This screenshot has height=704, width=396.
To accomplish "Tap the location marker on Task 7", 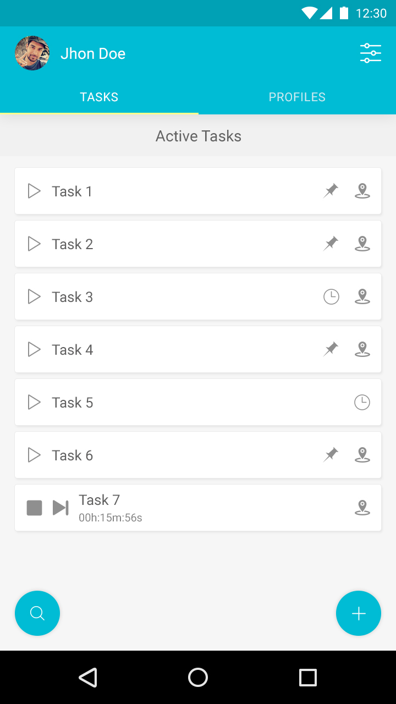I will [362, 508].
